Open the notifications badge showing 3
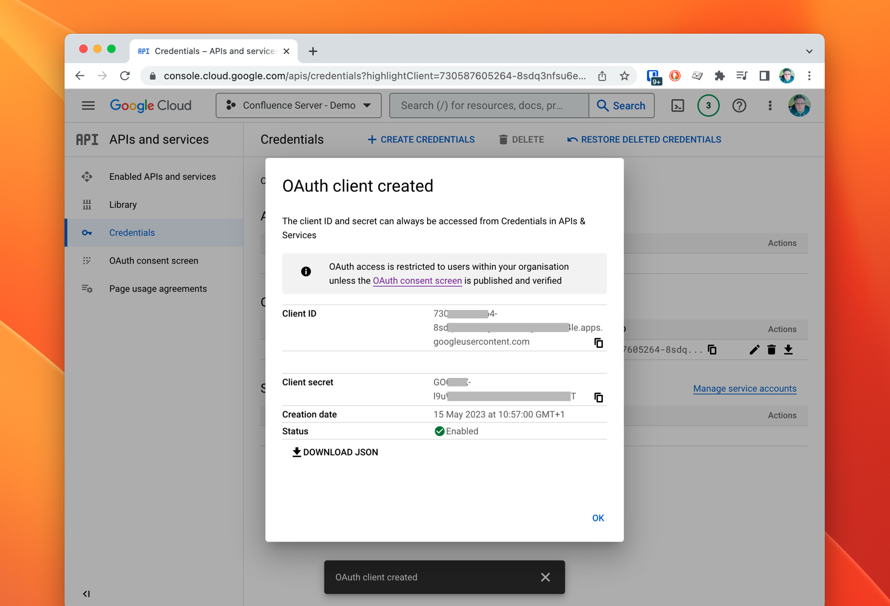The height and width of the screenshot is (606, 890). coord(708,106)
